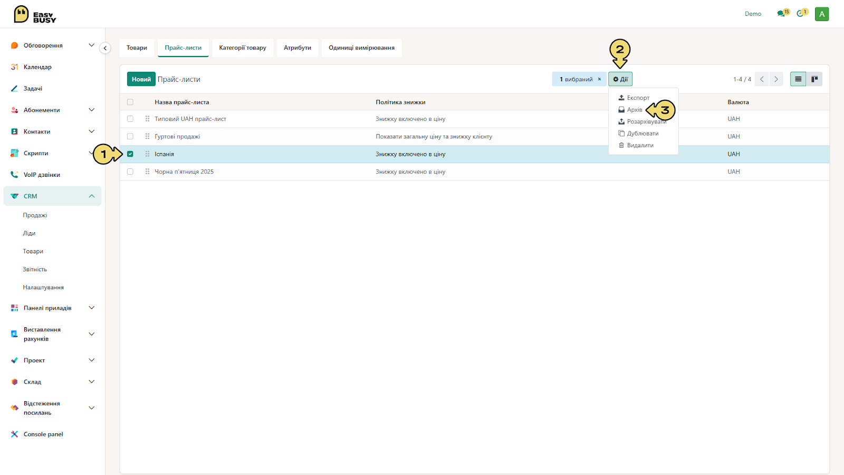
Task: Expand the Виставлення рахунків section
Action: coord(91,334)
